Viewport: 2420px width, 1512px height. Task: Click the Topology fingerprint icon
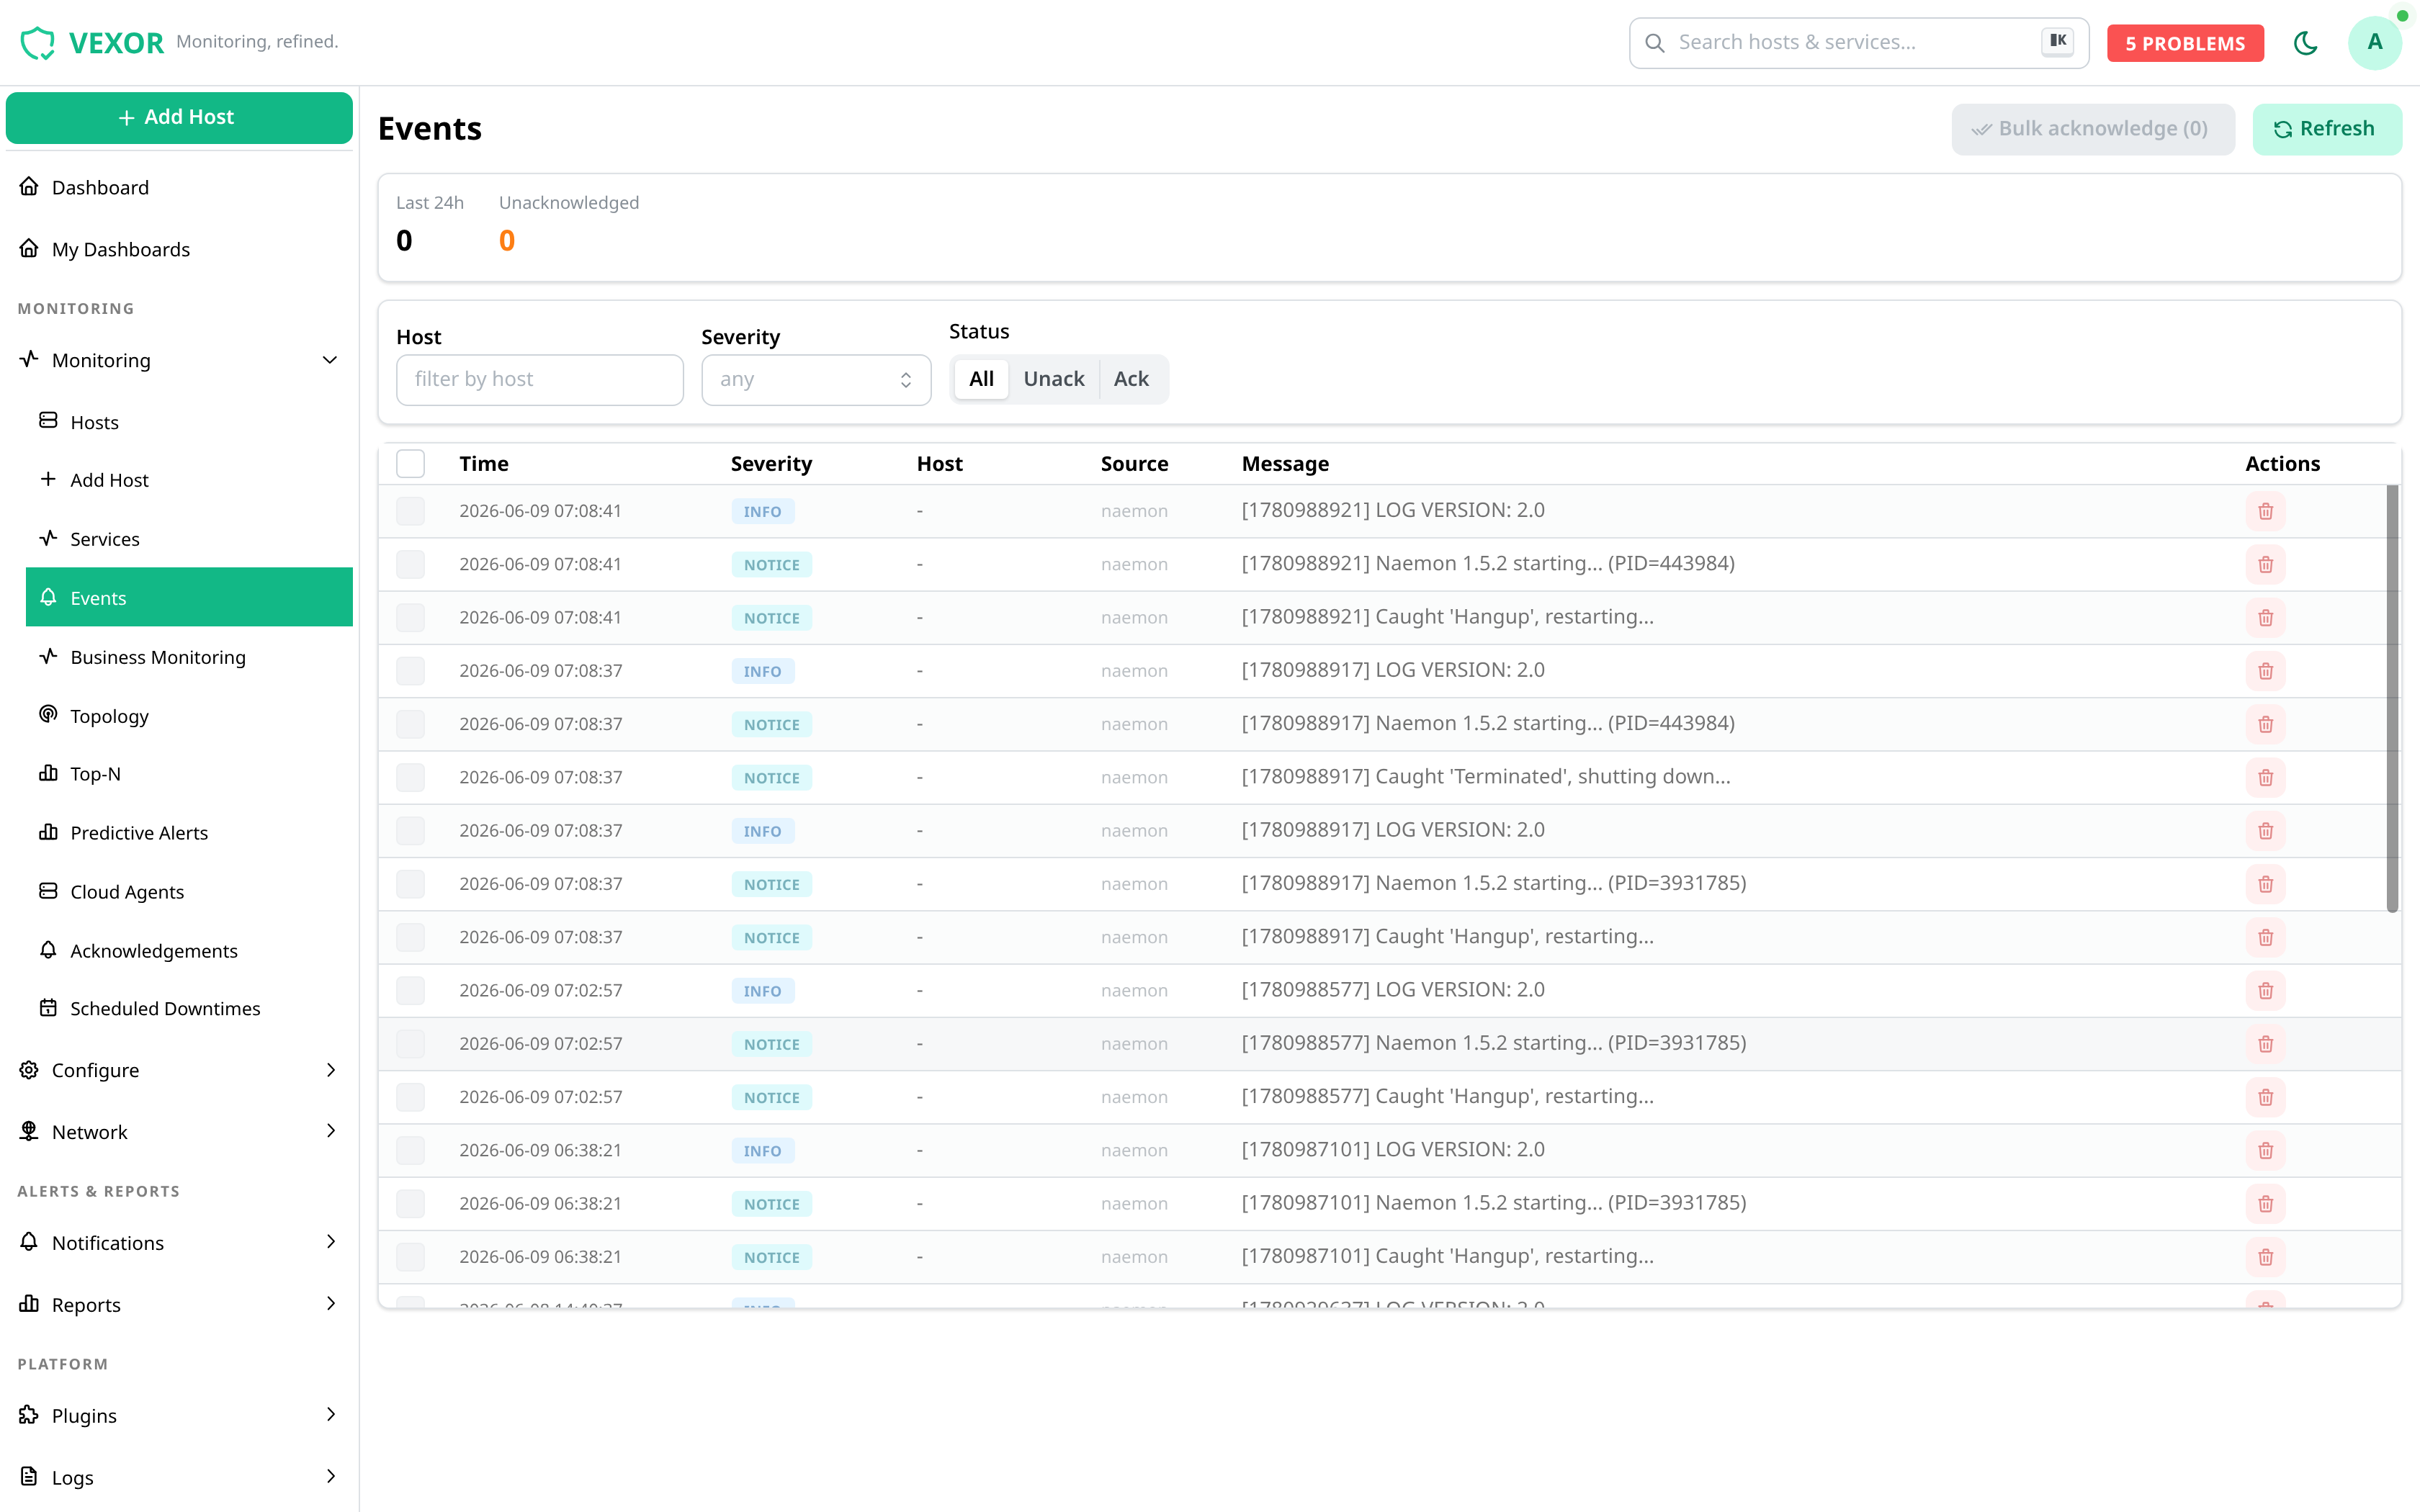pyautogui.click(x=48, y=715)
